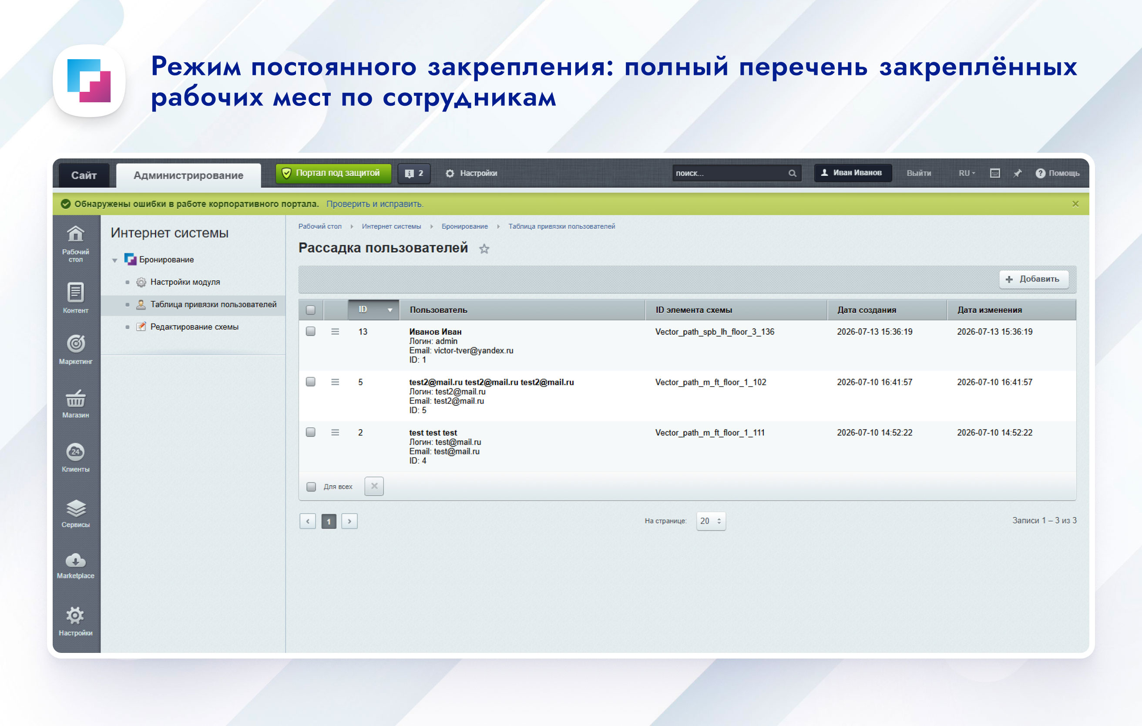1142x726 pixels.
Task: Check the row for Иванов Иван
Action: click(x=311, y=331)
